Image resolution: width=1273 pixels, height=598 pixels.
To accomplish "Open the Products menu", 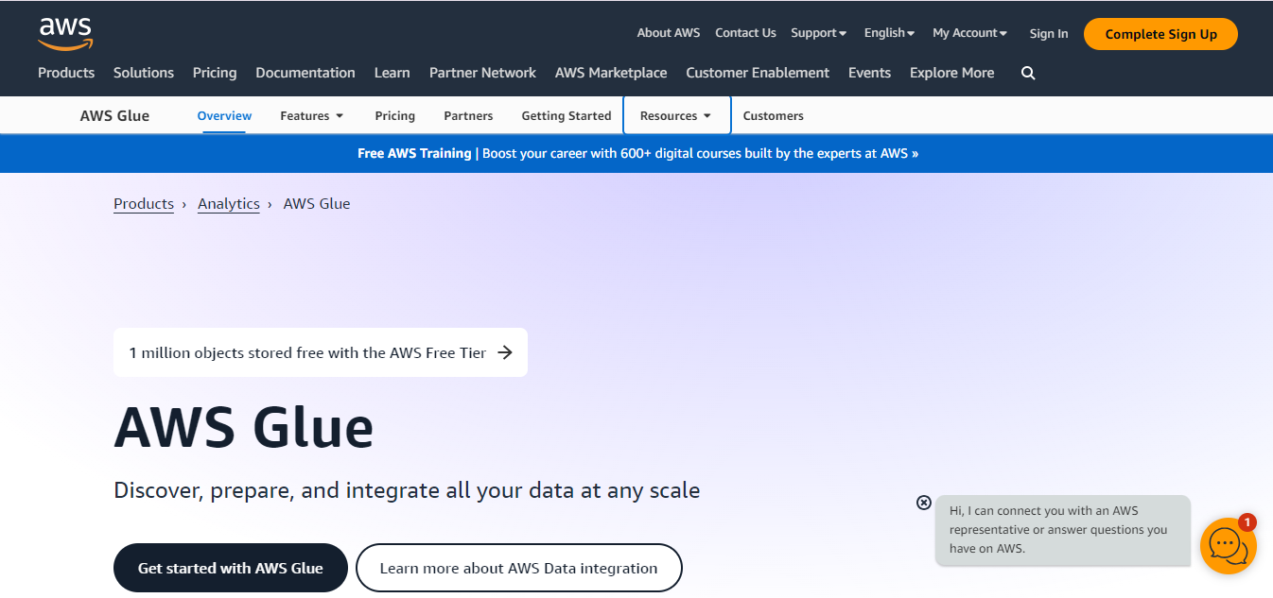I will (66, 73).
